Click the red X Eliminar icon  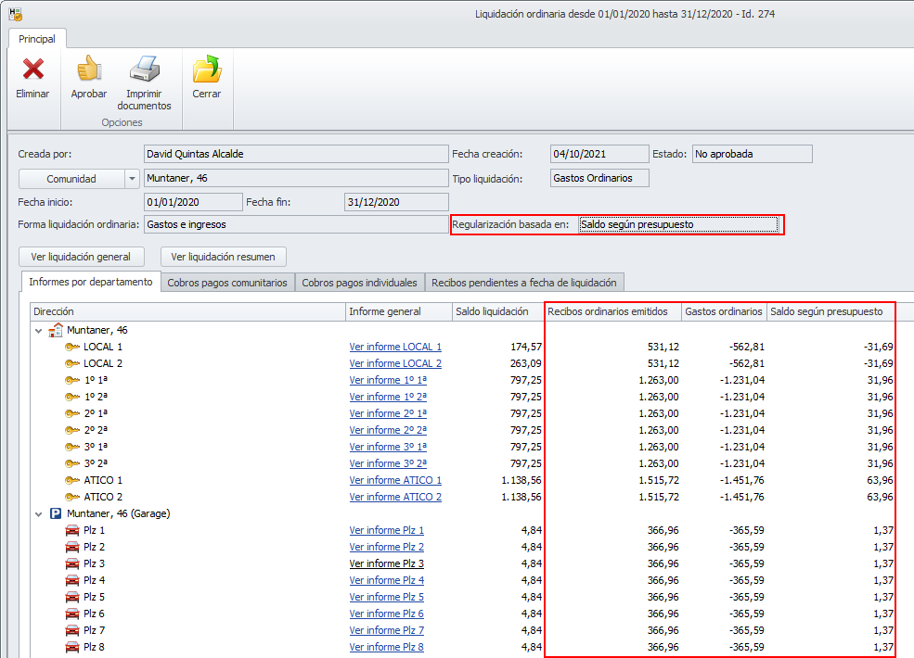(33, 70)
